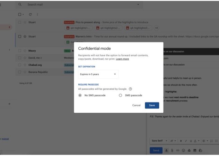Click the confidential mode lock-clock icon
The width and height of the screenshot is (219, 156).
(200, 150)
